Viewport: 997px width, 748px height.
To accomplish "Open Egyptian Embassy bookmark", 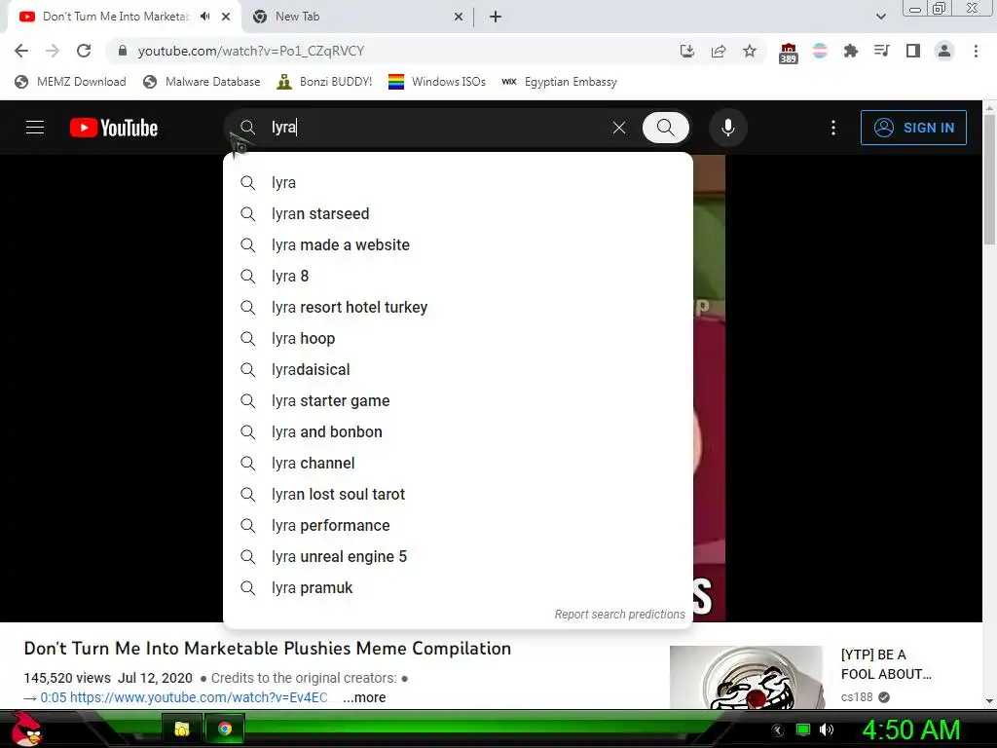I will pos(560,82).
